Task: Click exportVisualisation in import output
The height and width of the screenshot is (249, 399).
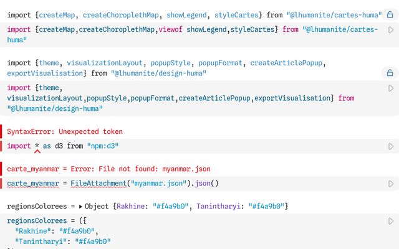Action: click(x=45, y=73)
